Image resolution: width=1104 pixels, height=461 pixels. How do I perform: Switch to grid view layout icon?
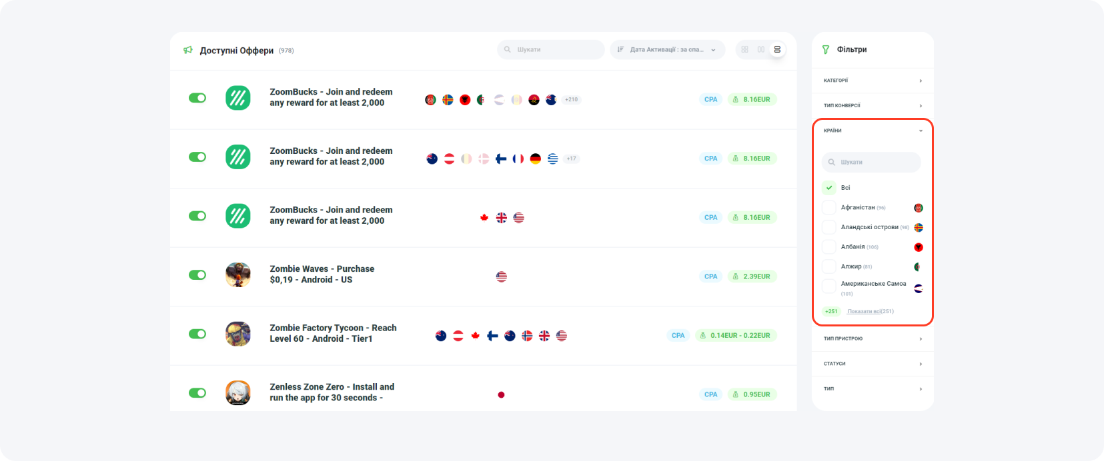[744, 49]
